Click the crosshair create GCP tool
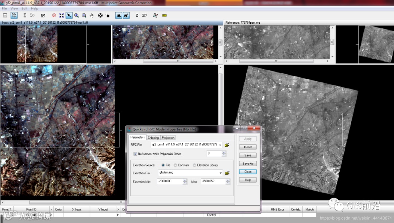This screenshot has width=394, height=223. [x=100, y=16]
